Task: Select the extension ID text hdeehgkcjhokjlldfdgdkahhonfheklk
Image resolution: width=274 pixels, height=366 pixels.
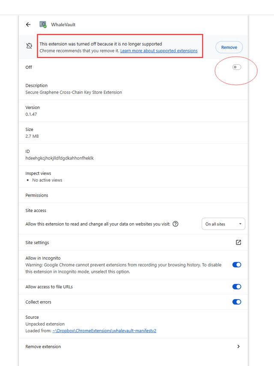Action: 60,158
